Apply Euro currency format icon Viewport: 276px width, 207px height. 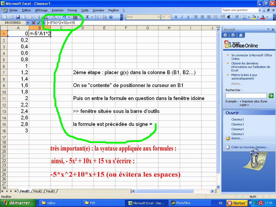click(x=229, y=17)
